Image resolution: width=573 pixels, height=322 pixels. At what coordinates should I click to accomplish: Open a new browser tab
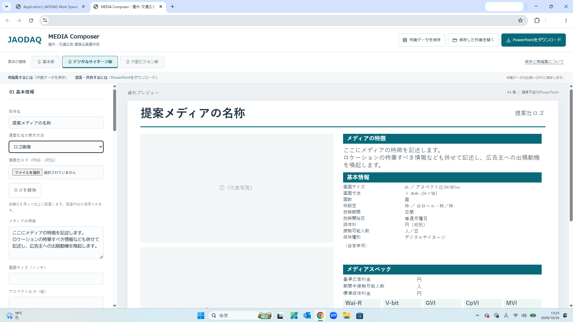pos(172,7)
